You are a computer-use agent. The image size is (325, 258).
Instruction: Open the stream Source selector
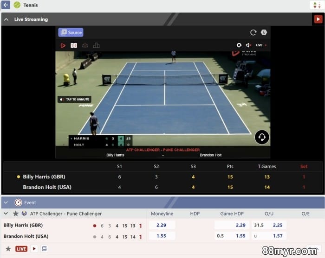[71, 32]
